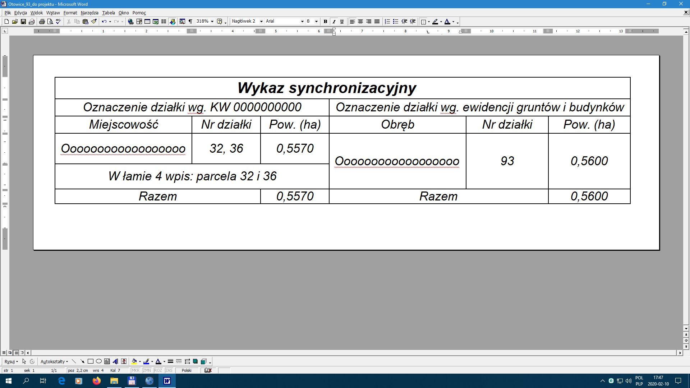Screen dimensions: 690x388
Task: Open Firefox from the taskbar
Action: coord(97,381)
